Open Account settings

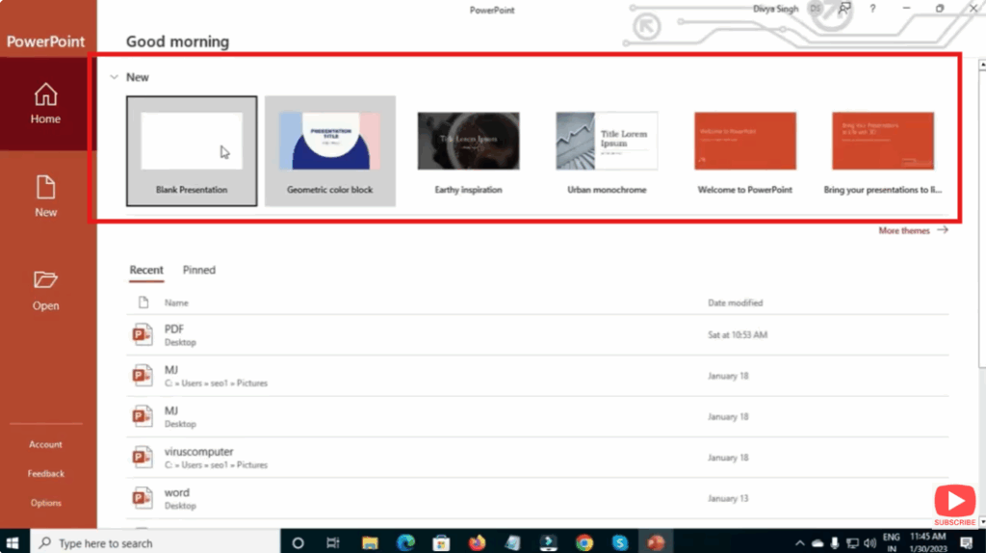pos(45,444)
